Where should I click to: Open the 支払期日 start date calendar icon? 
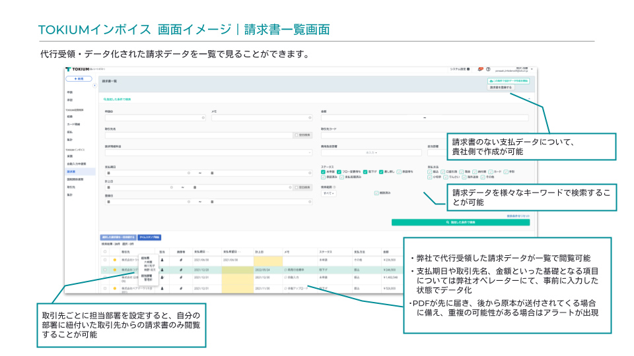click(x=108, y=173)
